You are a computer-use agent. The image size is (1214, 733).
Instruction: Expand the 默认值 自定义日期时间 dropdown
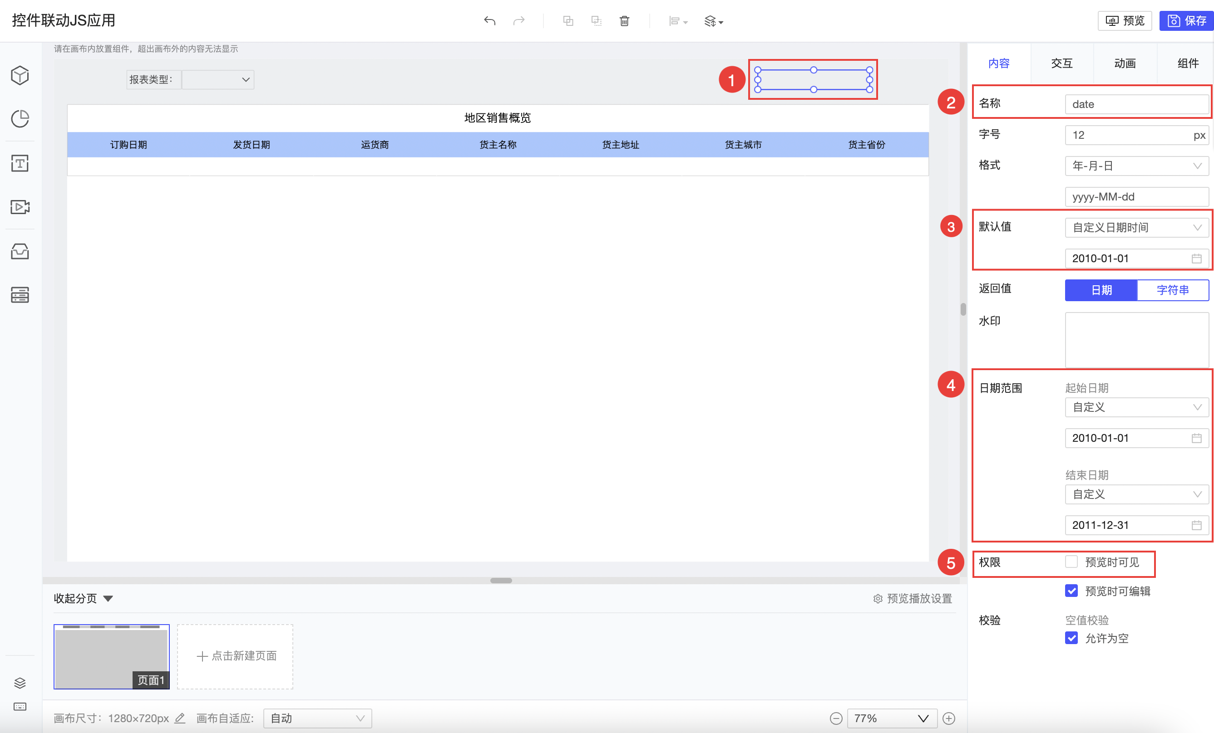pos(1136,227)
